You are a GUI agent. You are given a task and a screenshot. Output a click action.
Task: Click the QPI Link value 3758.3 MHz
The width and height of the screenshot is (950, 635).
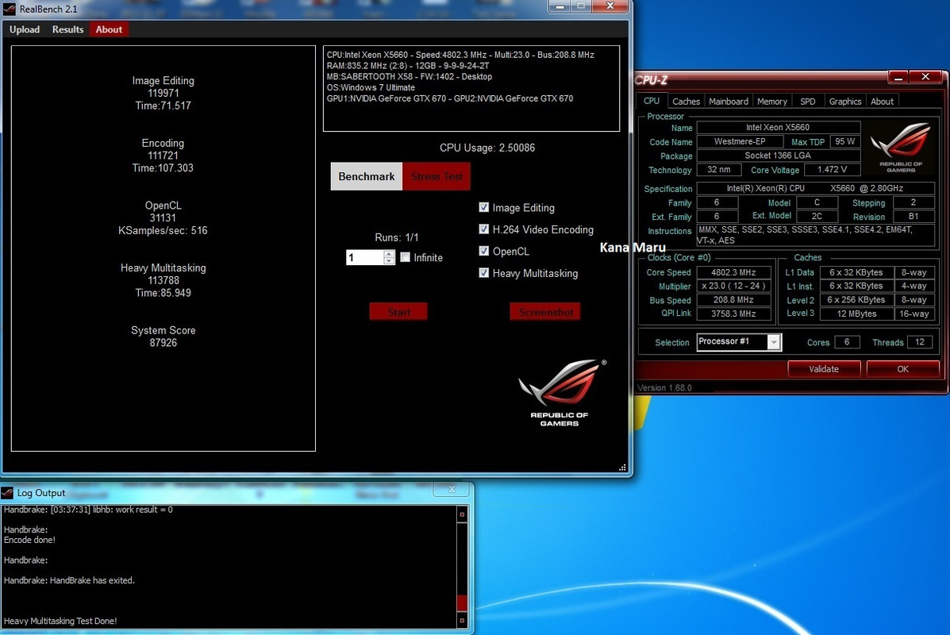click(x=733, y=314)
